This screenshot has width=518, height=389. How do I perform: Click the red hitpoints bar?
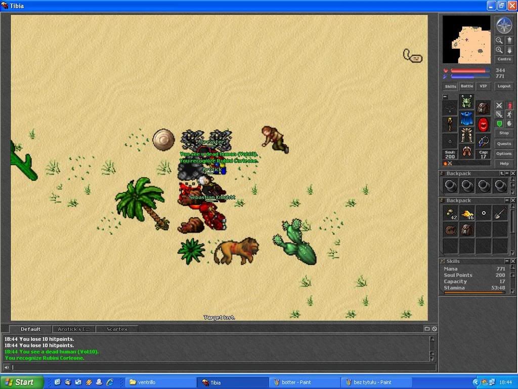click(x=470, y=70)
